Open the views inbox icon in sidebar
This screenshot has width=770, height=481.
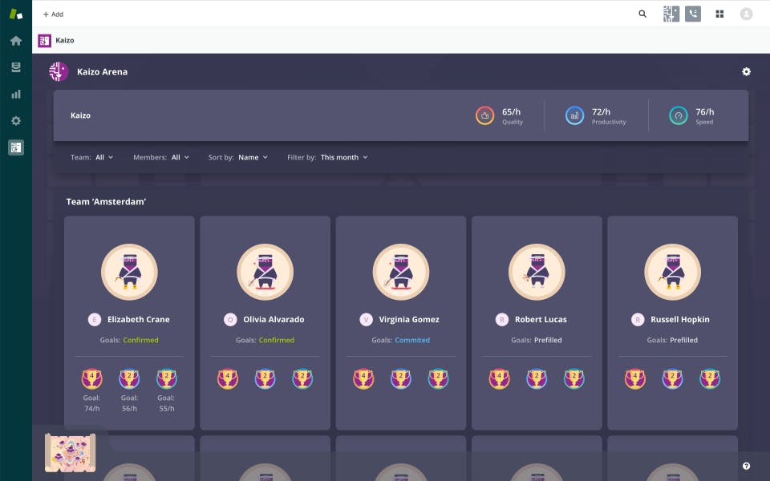point(16,67)
